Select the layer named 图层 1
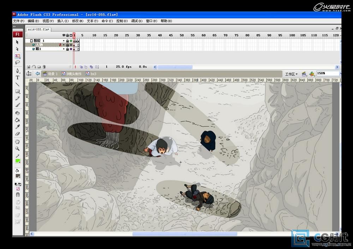 (39, 41)
